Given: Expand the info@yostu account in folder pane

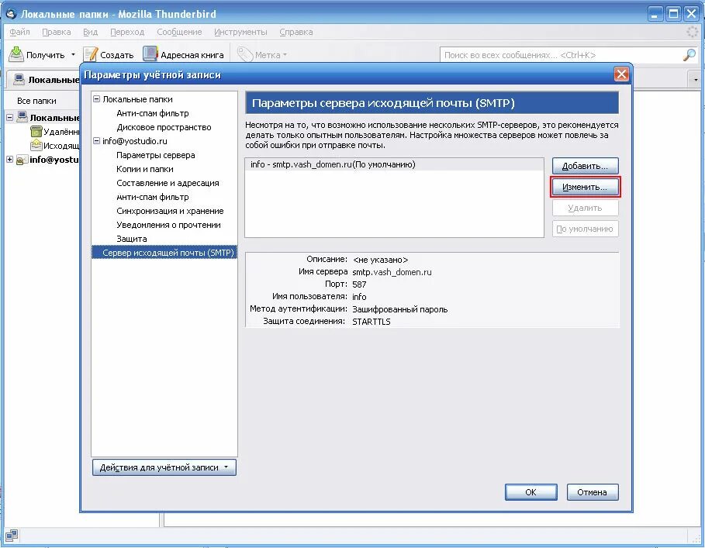Looking at the screenshot, I should tap(9, 160).
